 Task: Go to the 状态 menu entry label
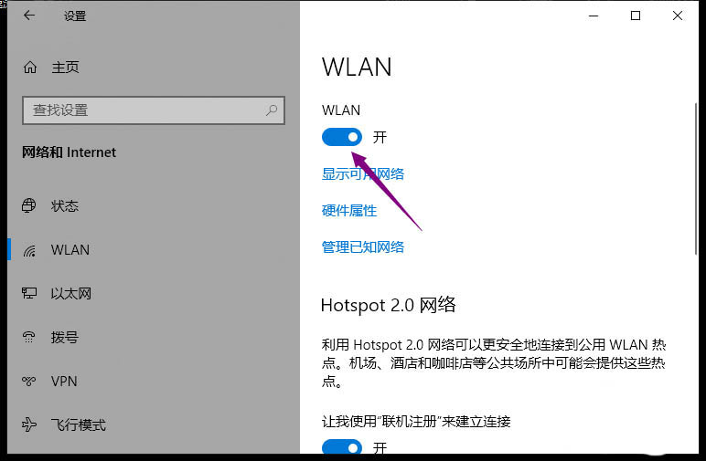65,205
